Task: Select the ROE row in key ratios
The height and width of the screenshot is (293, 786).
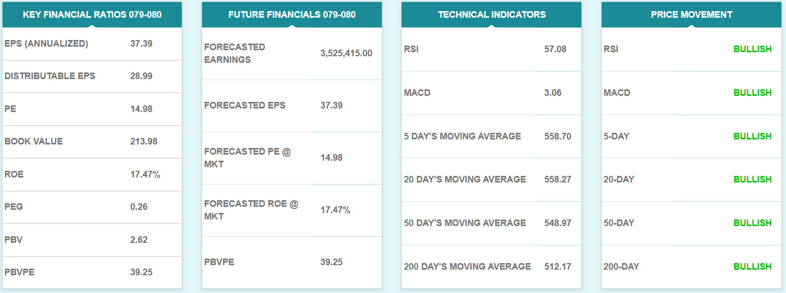Action: (14, 174)
